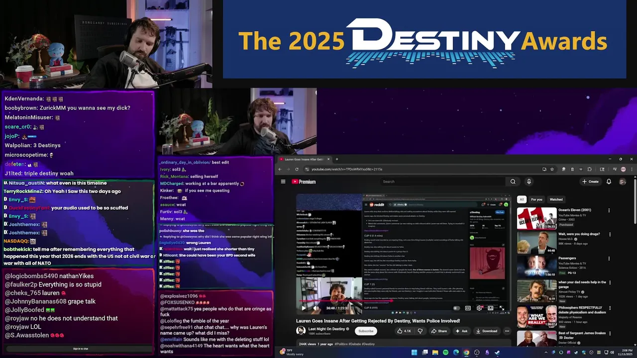Viewport: 637px width, 358px height.
Task: Start voice search with the microphone icon
Action: tap(529, 181)
